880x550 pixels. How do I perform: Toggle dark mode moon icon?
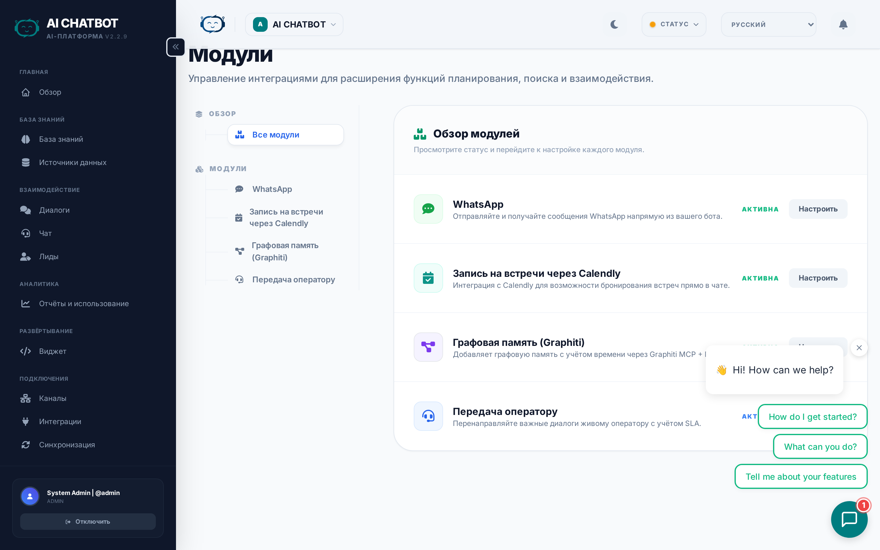614,24
